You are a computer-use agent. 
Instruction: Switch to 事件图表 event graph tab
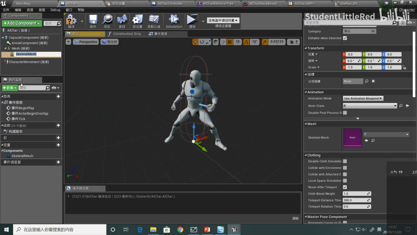click(161, 34)
